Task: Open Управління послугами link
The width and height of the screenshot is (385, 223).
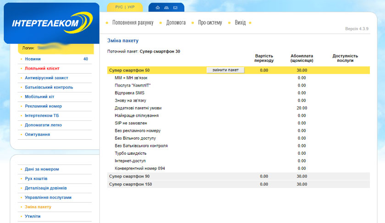Action: (x=48, y=197)
